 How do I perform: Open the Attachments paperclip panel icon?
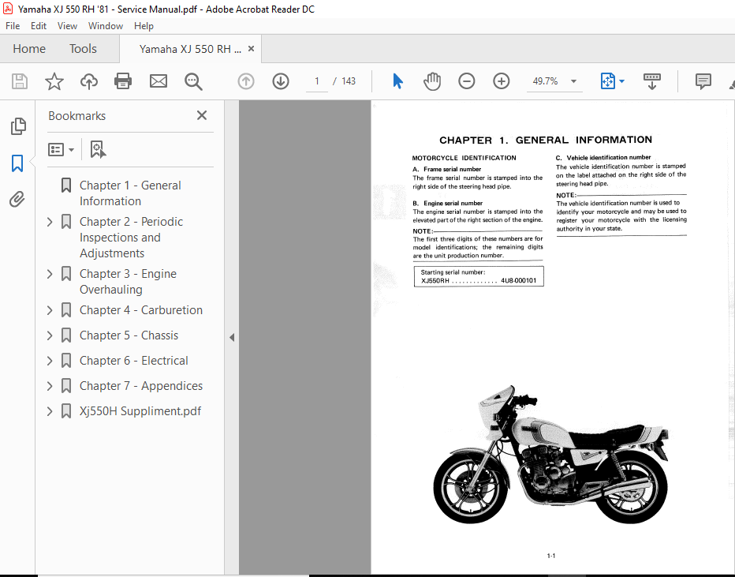[x=17, y=200]
